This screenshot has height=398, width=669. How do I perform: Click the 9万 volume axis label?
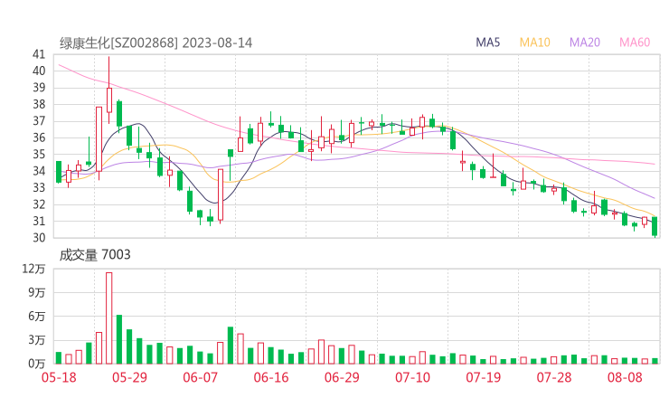[x=36, y=292]
